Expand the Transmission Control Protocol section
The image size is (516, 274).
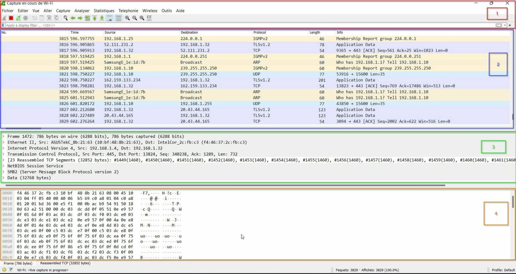3,154
